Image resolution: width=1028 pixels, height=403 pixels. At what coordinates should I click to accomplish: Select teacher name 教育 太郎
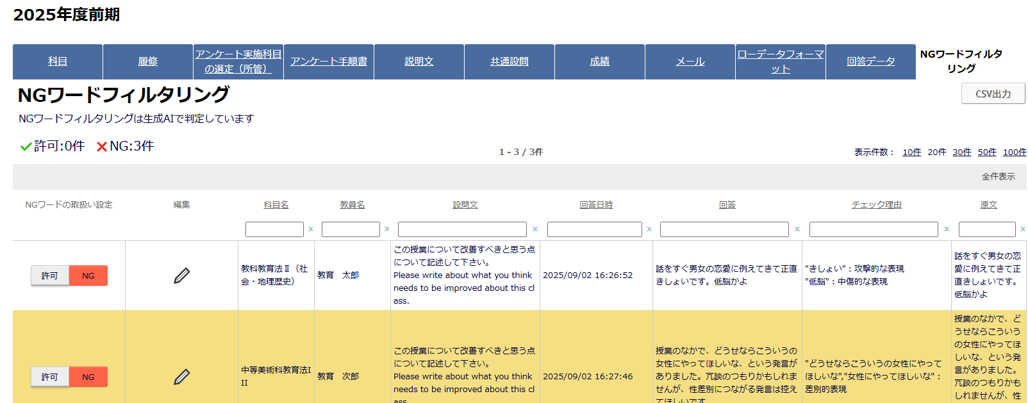click(x=338, y=276)
